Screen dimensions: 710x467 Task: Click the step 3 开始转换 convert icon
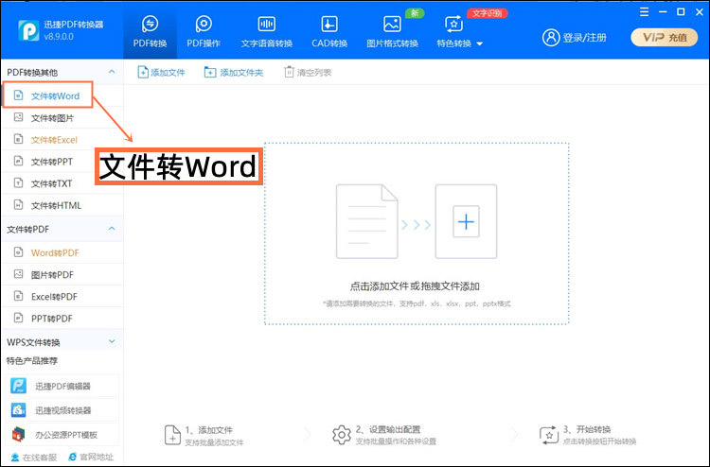(549, 435)
